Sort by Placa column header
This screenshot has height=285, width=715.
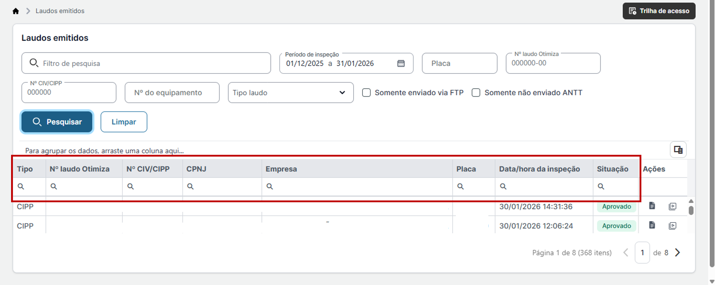[x=474, y=169]
